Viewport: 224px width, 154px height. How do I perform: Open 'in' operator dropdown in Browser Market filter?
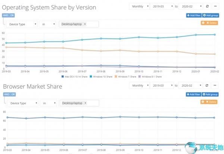click(49, 103)
